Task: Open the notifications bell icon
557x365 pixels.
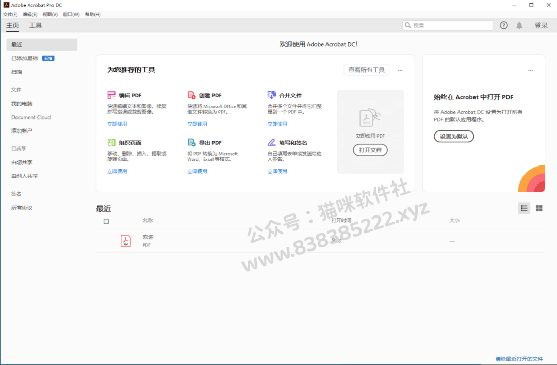Action: [519, 25]
